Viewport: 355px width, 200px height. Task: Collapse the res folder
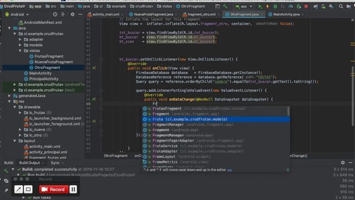tap(9, 101)
